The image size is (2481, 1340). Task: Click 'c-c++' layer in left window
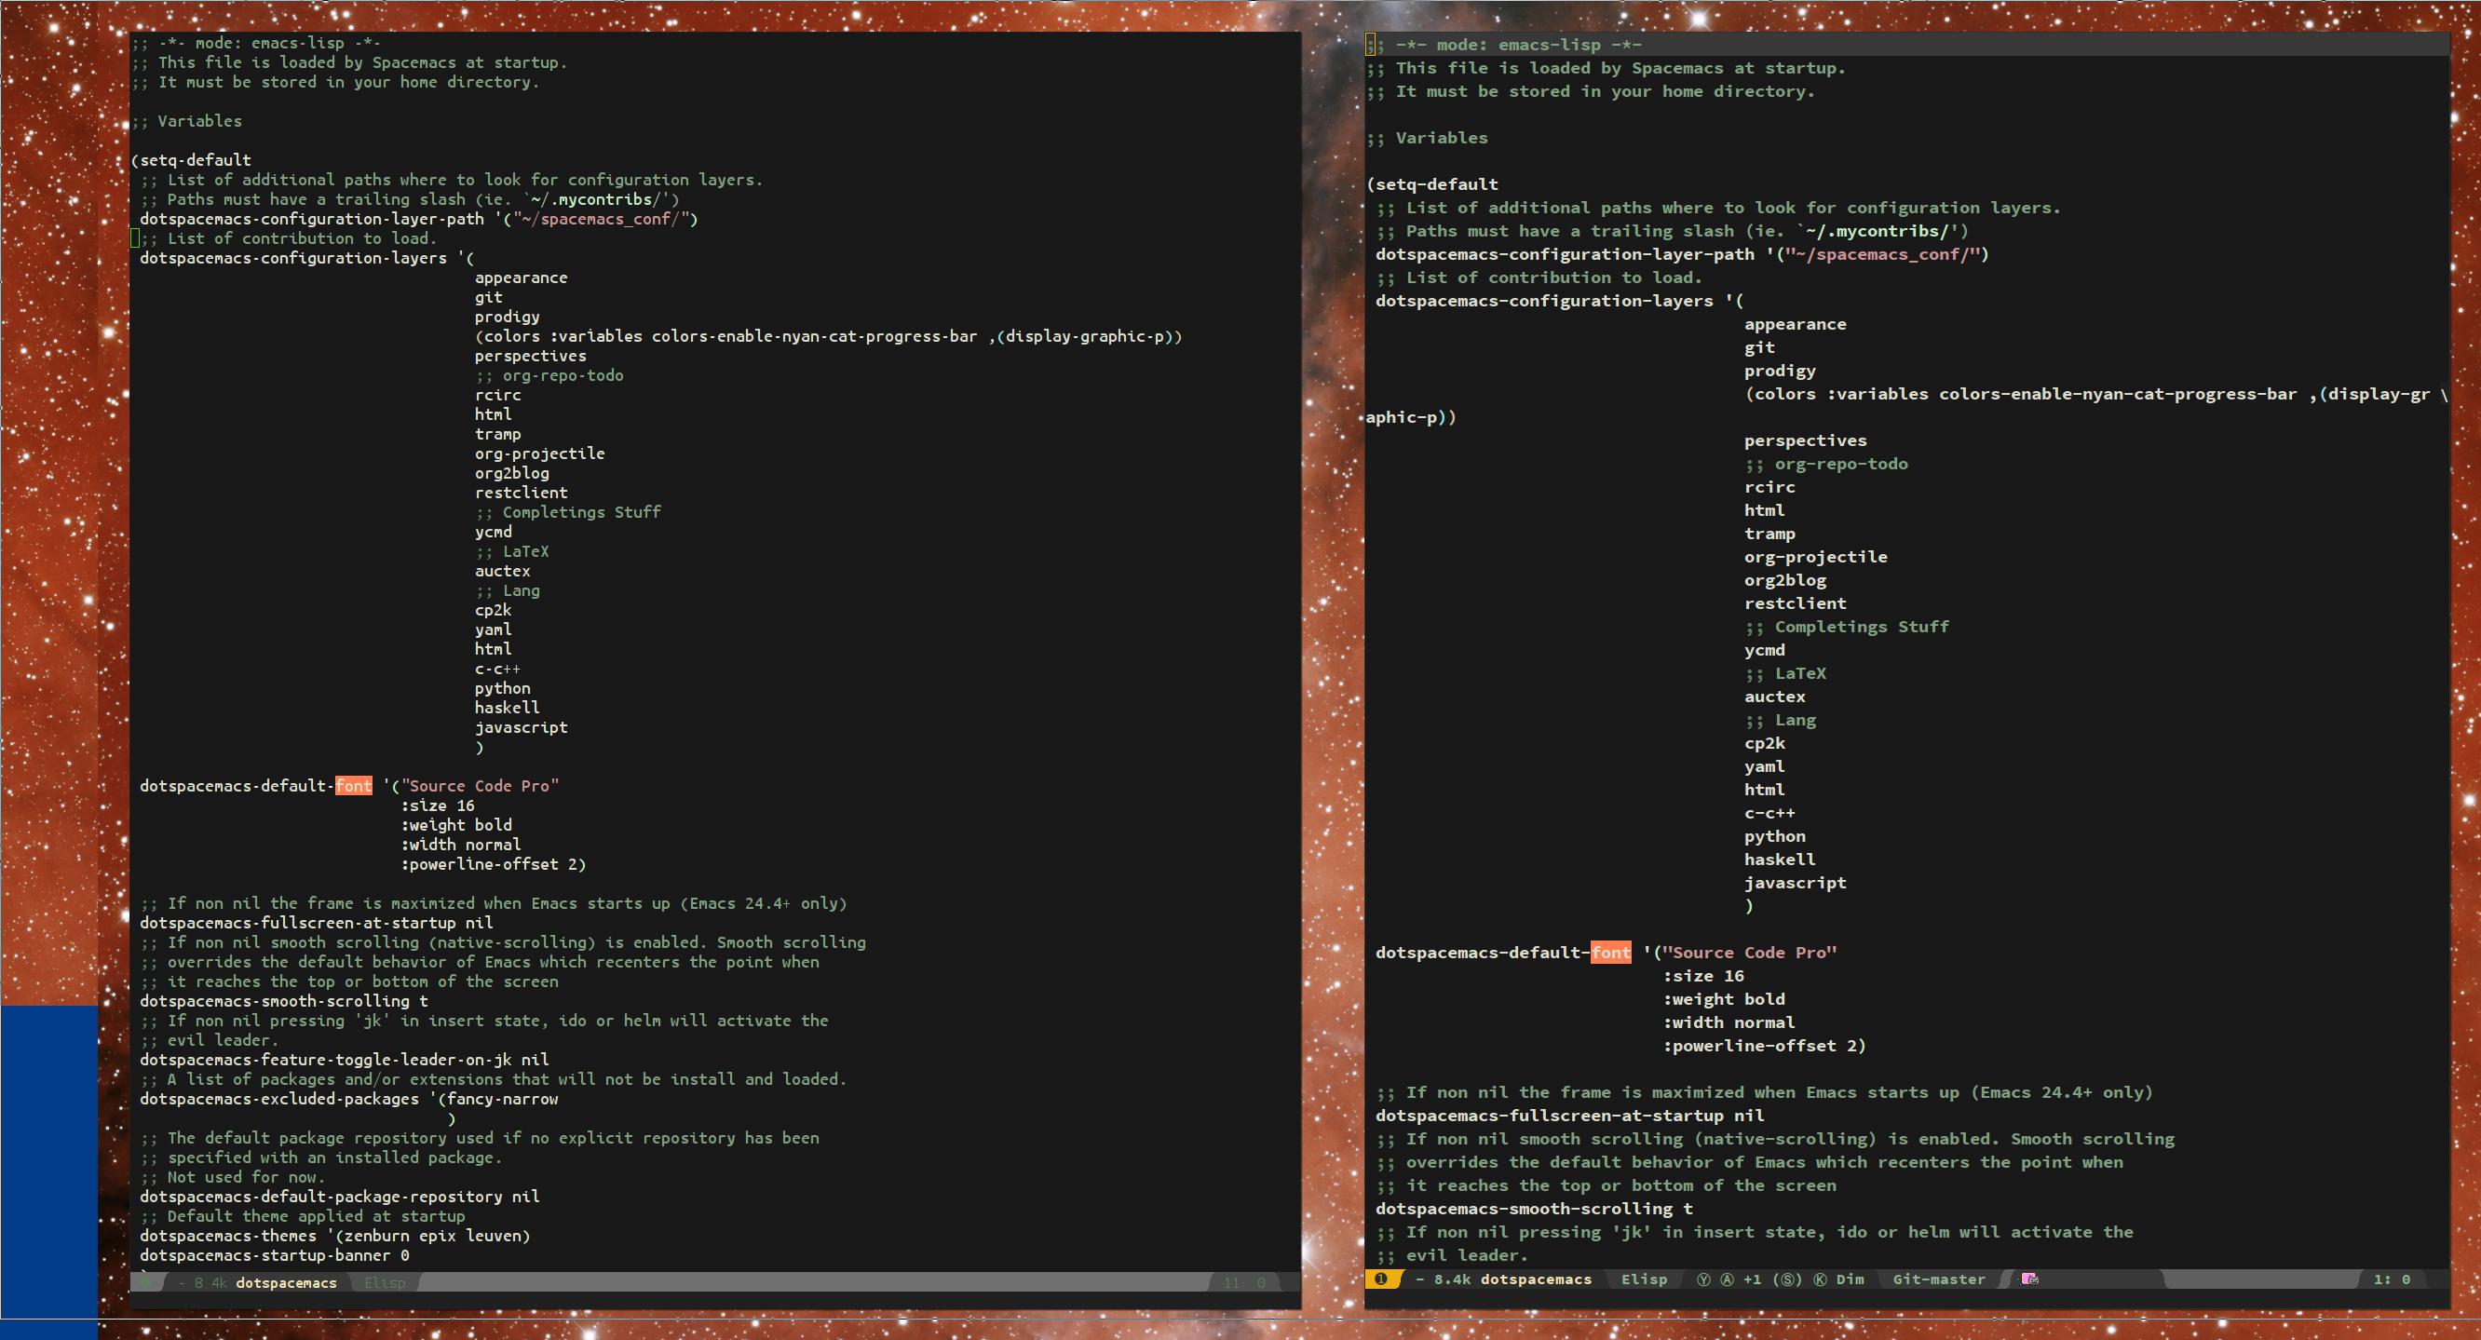point(498,669)
